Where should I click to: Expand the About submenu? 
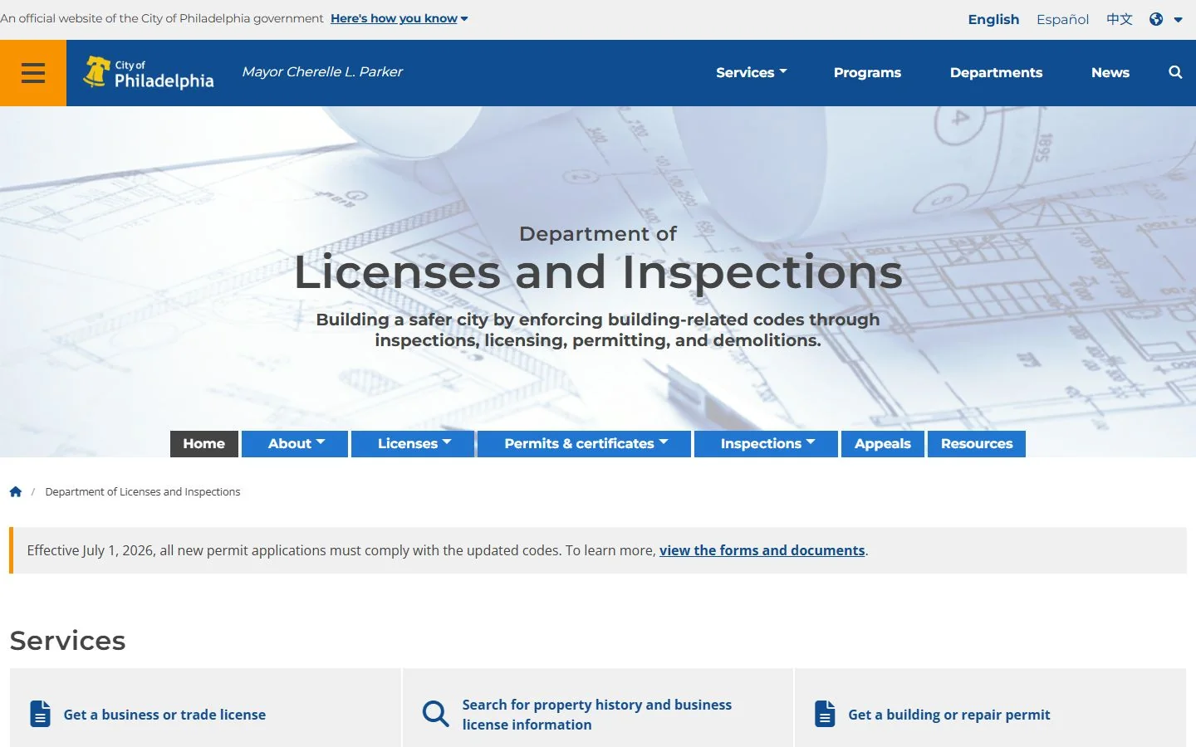tap(296, 443)
